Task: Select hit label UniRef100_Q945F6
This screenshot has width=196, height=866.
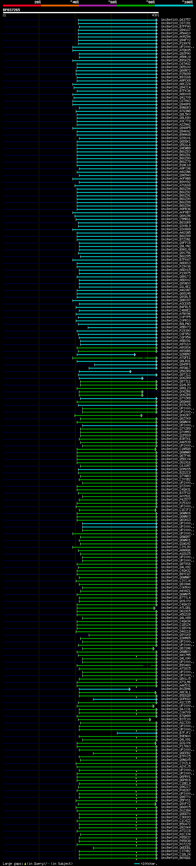Action: pos(175,364)
